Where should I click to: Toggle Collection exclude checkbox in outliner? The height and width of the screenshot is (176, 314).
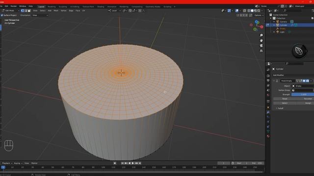click(x=312, y=18)
